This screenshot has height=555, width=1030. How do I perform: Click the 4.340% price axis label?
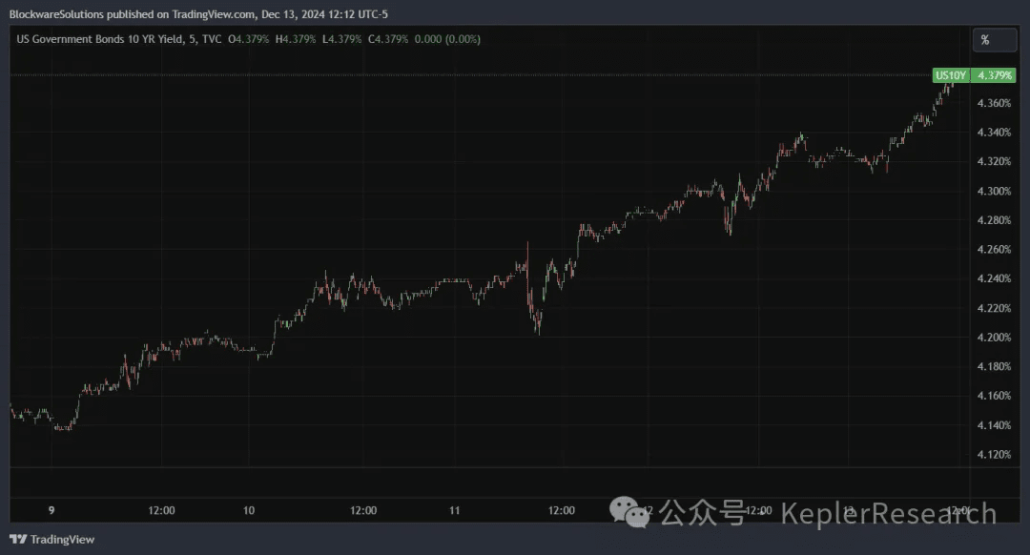pos(994,133)
